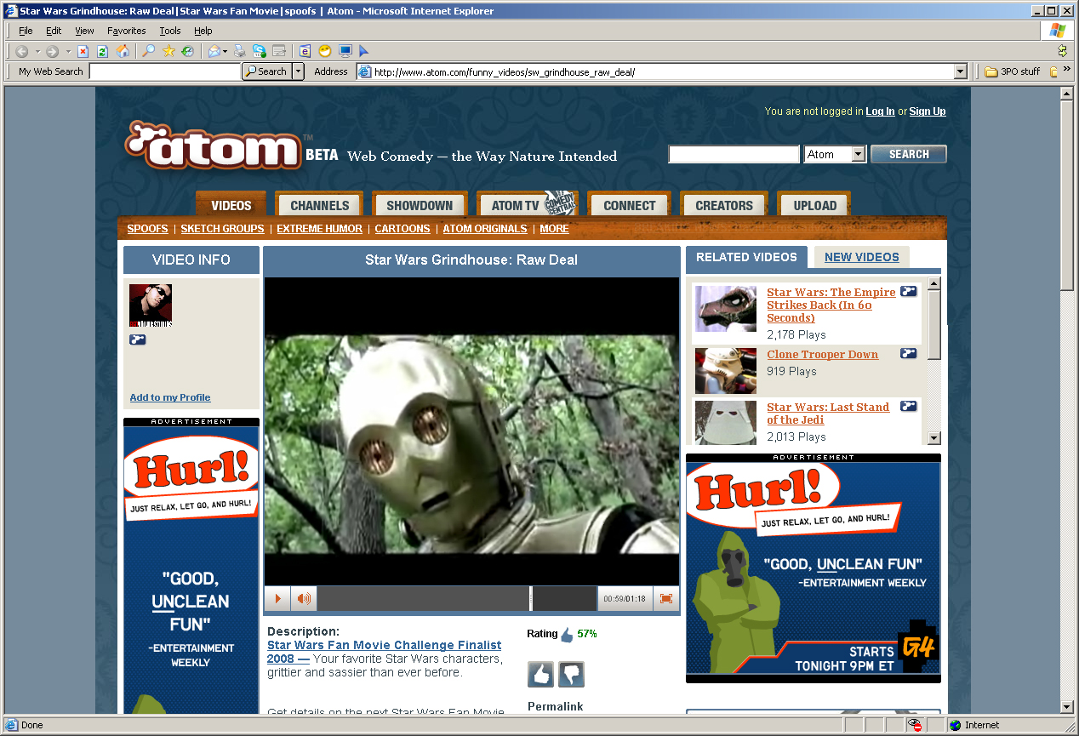
Task: Click My Web Search's Search button
Action: [x=266, y=71]
